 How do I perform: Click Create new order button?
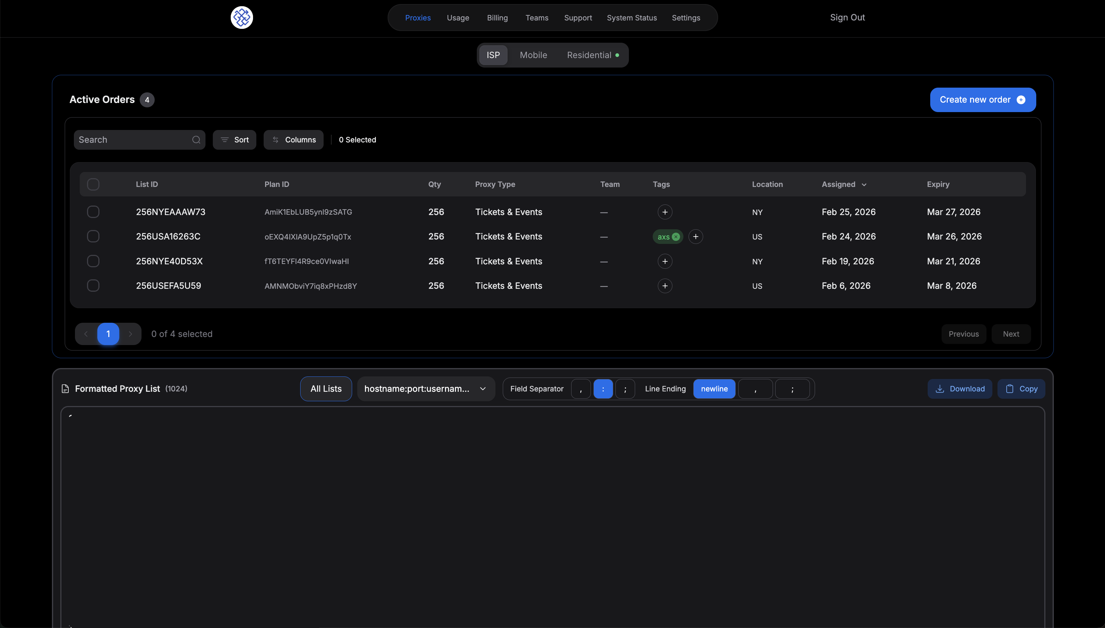[983, 100]
